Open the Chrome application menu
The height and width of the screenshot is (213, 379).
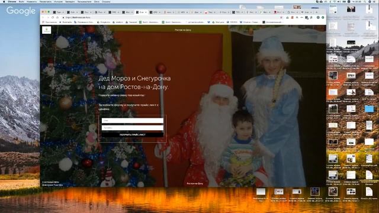(12, 1)
